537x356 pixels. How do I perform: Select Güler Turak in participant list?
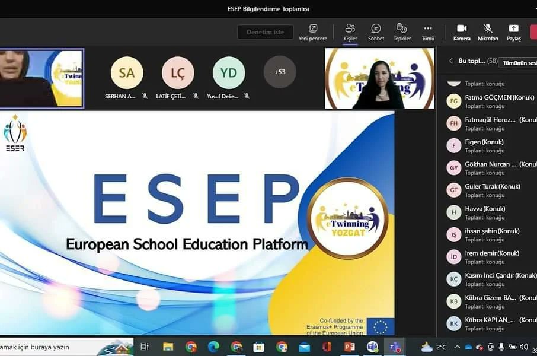click(x=491, y=190)
